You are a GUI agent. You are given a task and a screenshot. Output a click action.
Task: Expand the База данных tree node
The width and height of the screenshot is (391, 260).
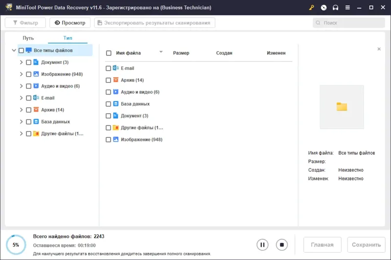(21, 121)
